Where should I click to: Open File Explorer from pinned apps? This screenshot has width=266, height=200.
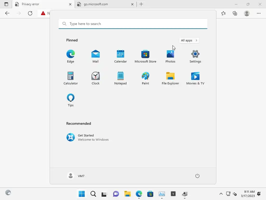170,78
